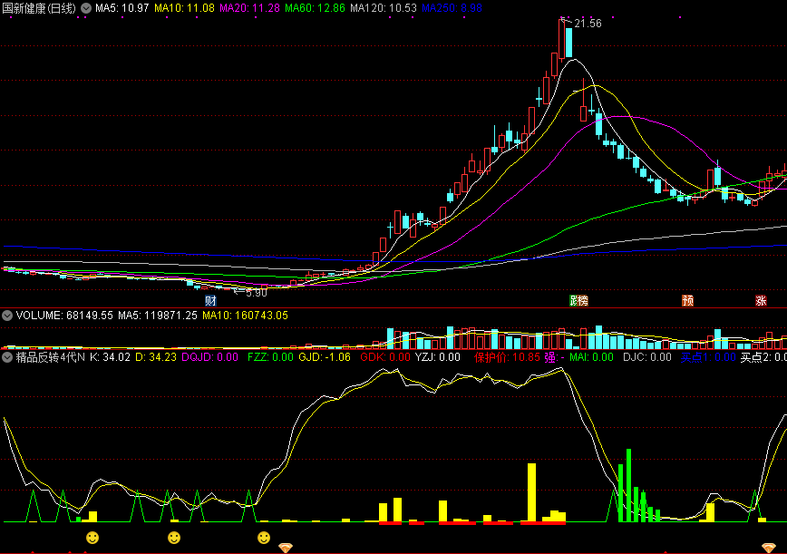Click the DQJD: 0.00 value
Image resolution: width=787 pixels, height=554 pixels.
(209, 357)
